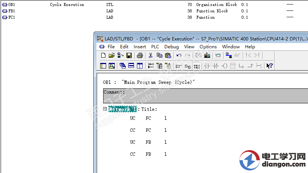Click the Details magnifier window icon
This screenshot has height=173, width=308.
point(112,66)
